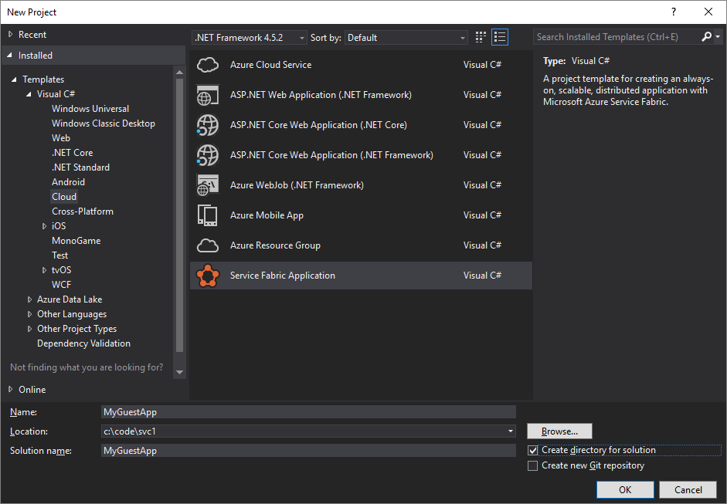Switch to the Recent section

[x=31, y=34]
